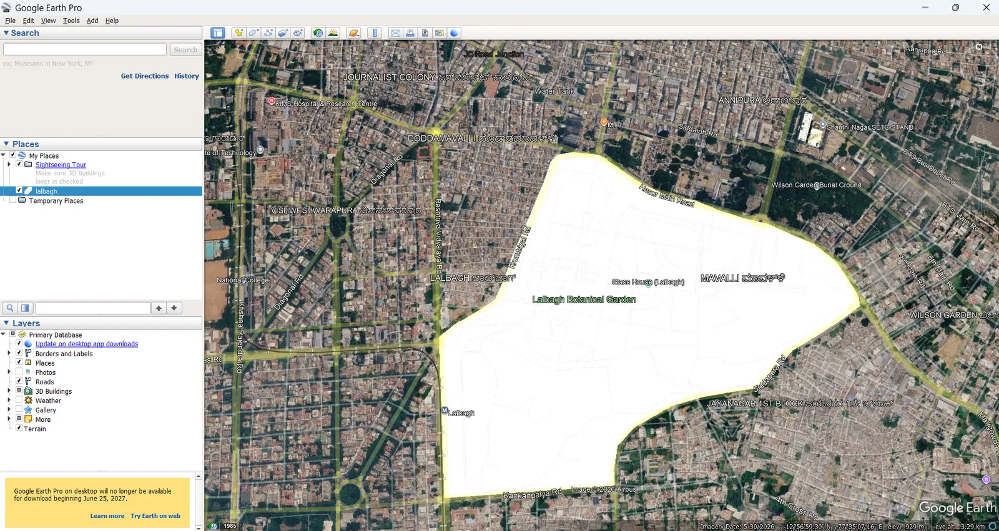Viewport: 999px width, 531px height.
Task: Expand the 3D Buildings layer tree
Action: [9, 391]
